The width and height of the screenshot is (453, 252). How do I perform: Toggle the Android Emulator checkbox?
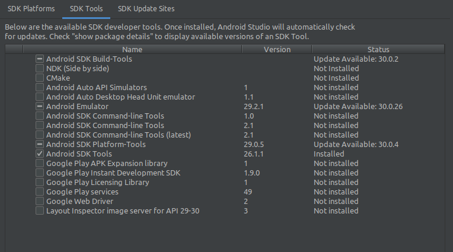40,106
